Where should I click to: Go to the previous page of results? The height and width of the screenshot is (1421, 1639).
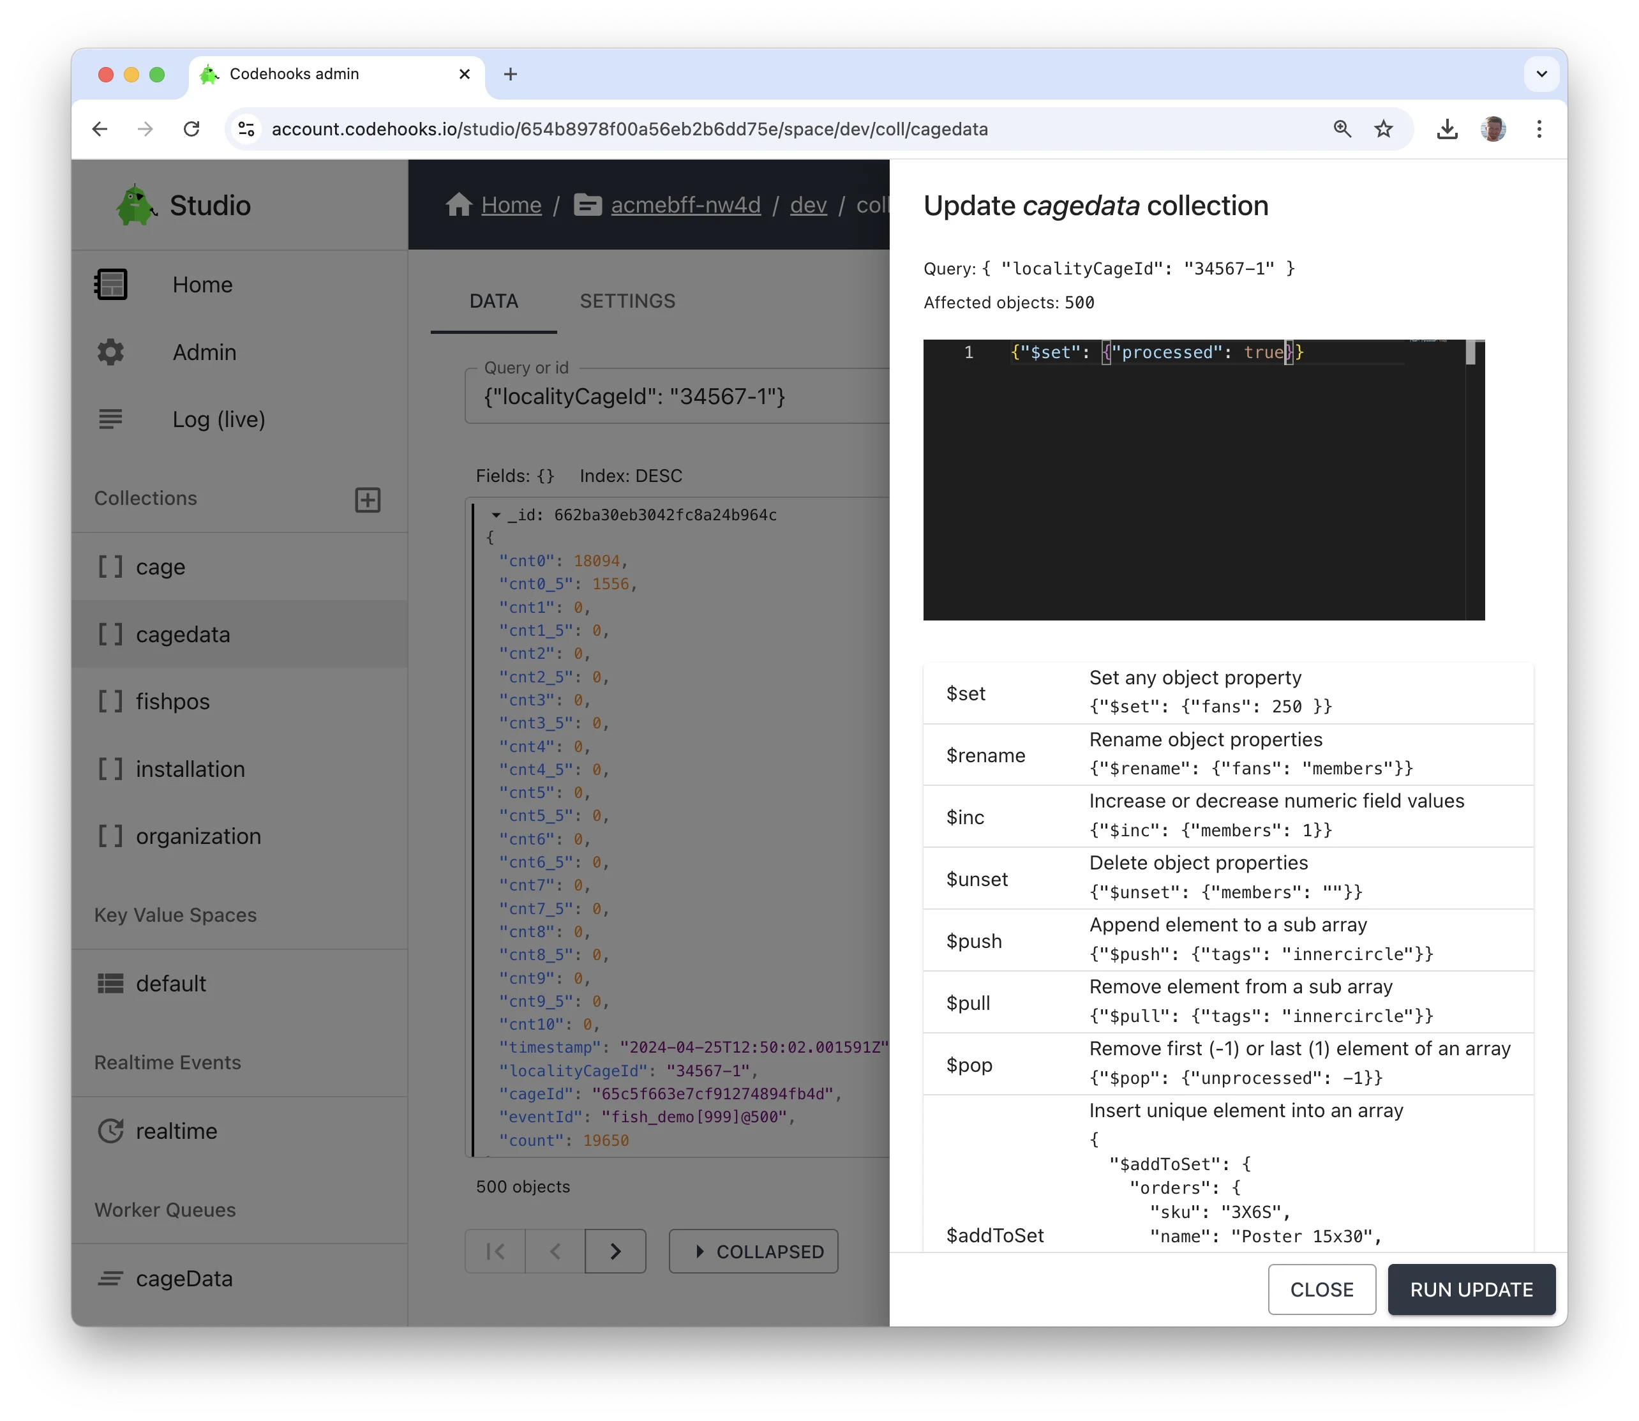[x=555, y=1251]
